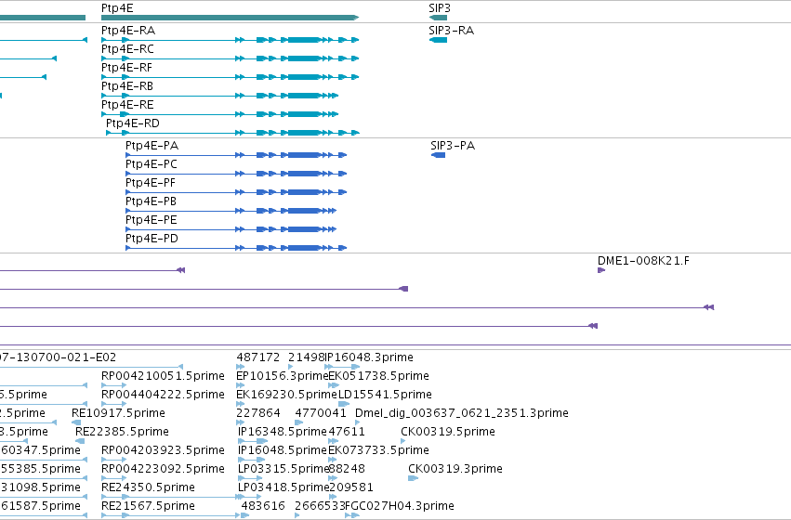Pick the IP16348.5prime EST label
Image resolution: width=791 pixels, height=520 pixels.
click(283, 432)
